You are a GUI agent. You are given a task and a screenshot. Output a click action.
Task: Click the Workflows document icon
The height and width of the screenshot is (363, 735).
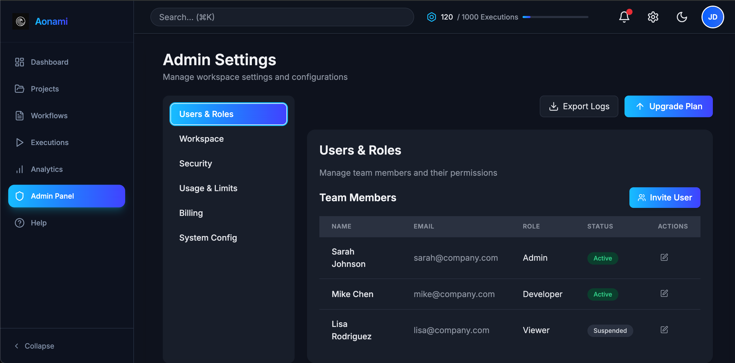[19, 116]
